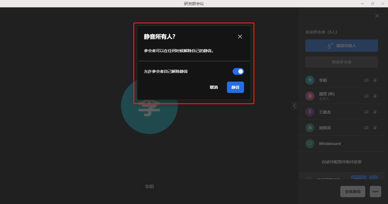Image resolution: width=388 pixels, height=204 pixels.
Task: Click 刘双喜's muted microphone icon
Action: [375, 128]
